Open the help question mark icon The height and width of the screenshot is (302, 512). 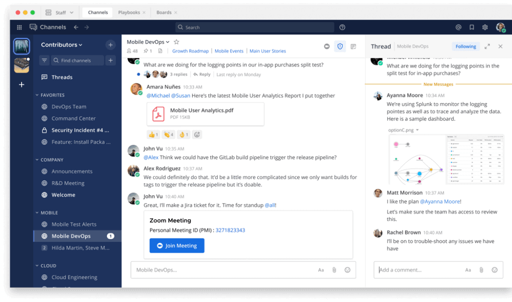pos(342,28)
